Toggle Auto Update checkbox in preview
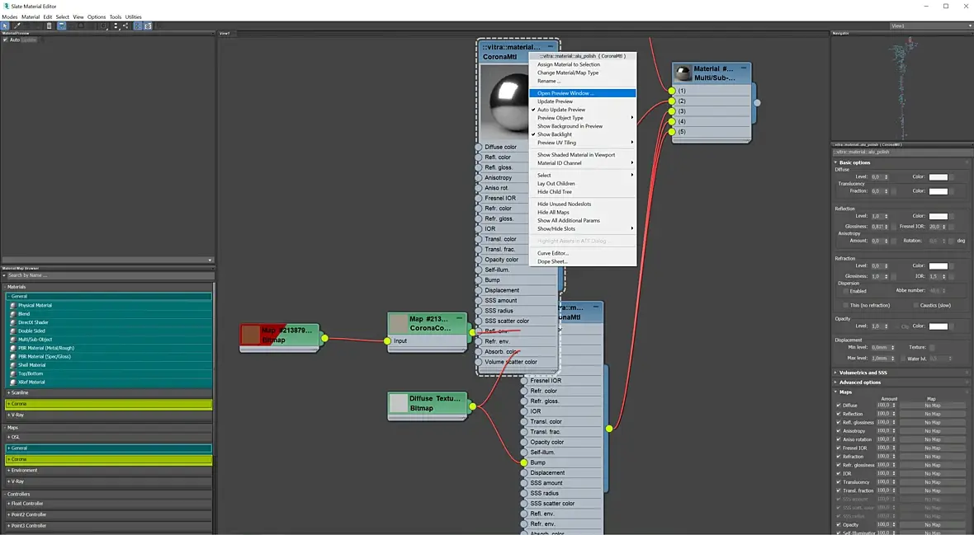 (6, 40)
